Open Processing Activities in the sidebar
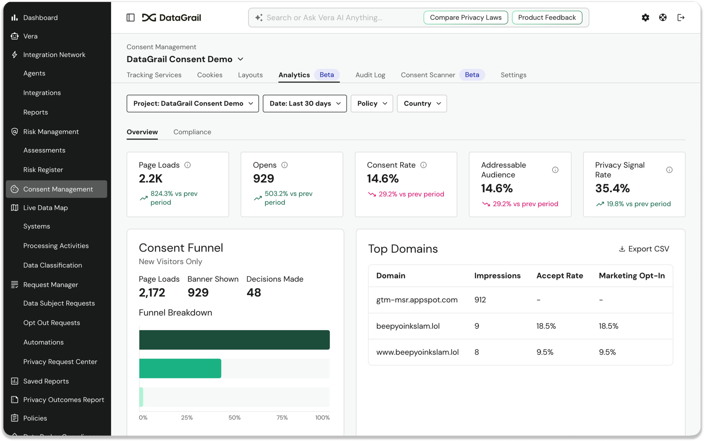 tap(56, 246)
